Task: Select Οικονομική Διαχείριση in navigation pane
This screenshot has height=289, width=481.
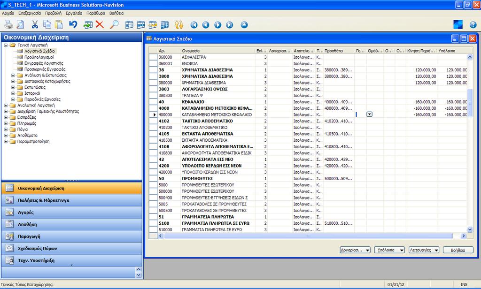Action: [x=72, y=188]
